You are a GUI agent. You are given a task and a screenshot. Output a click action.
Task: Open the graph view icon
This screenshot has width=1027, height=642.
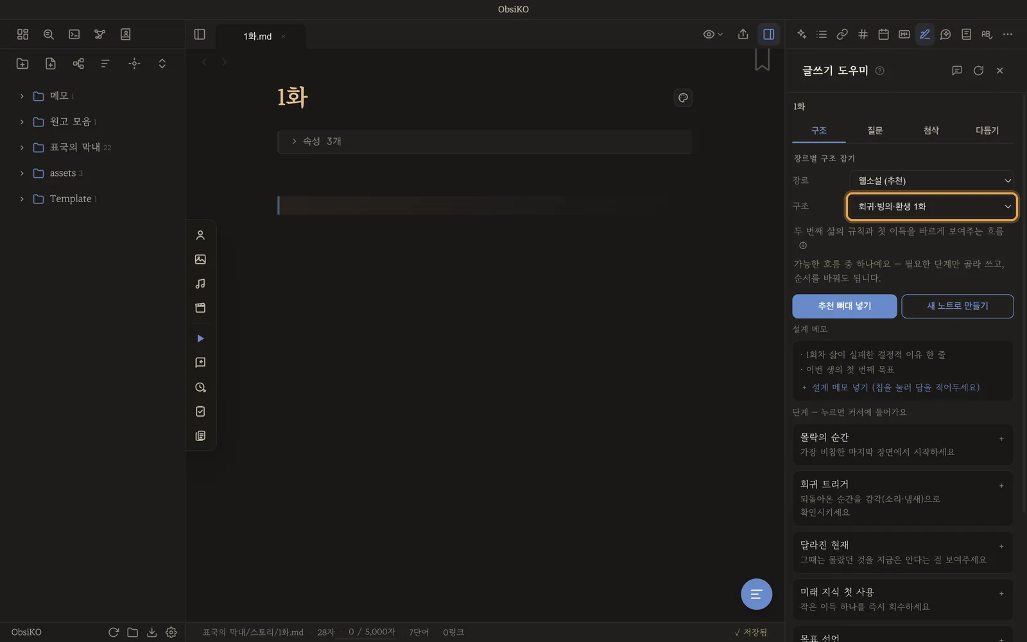point(99,34)
